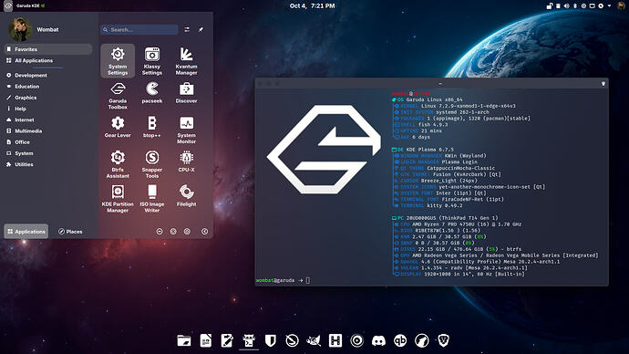Open Internet category
This screenshot has width=629, height=354.
[x=47, y=120]
